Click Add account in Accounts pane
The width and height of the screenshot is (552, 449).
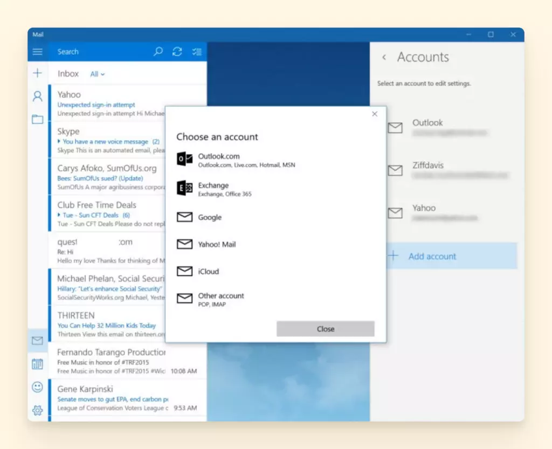click(x=452, y=256)
